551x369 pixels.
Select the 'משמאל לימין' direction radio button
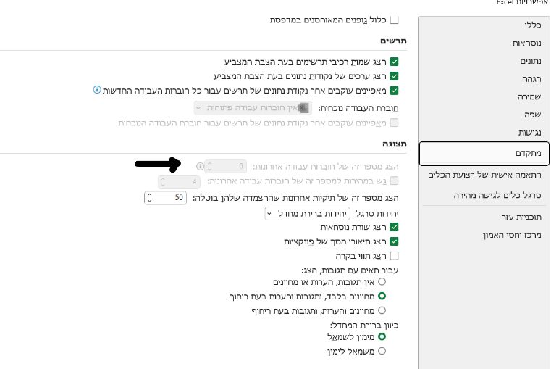coord(382,351)
